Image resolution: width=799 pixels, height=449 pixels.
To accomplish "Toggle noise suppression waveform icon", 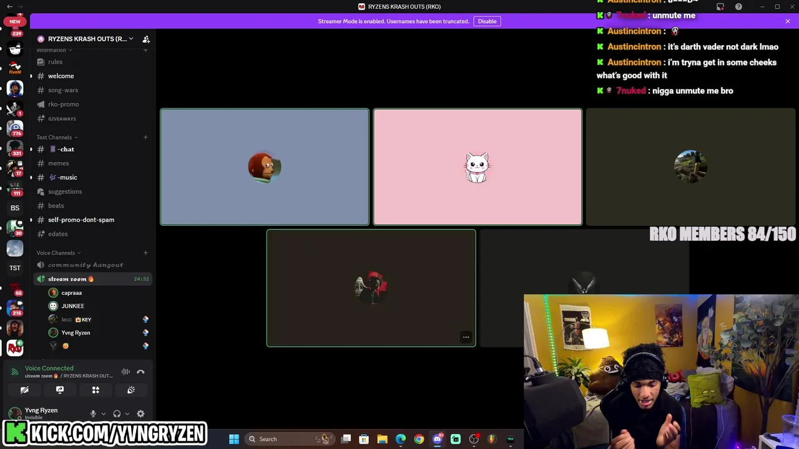I will coord(125,372).
